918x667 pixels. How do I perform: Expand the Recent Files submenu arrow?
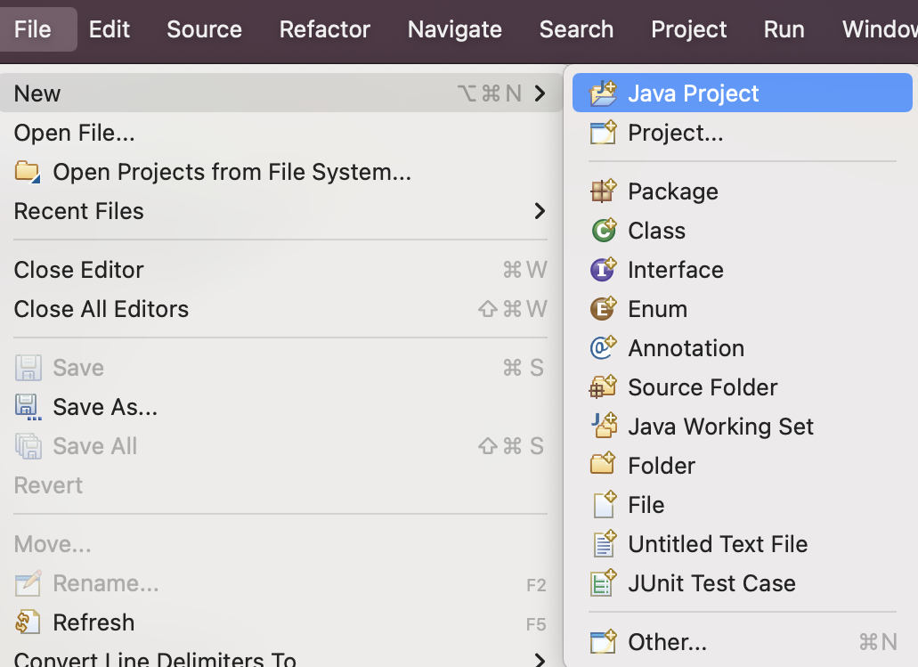(539, 211)
